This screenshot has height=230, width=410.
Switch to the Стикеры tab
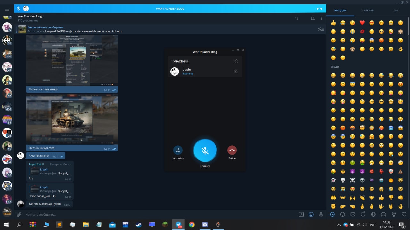pyautogui.click(x=368, y=11)
